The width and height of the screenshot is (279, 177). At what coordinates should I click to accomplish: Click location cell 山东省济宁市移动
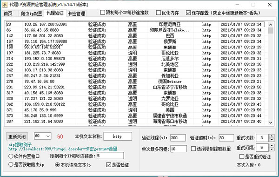tap(170, 87)
